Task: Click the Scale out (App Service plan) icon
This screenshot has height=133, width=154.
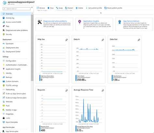Action: pos(4,98)
